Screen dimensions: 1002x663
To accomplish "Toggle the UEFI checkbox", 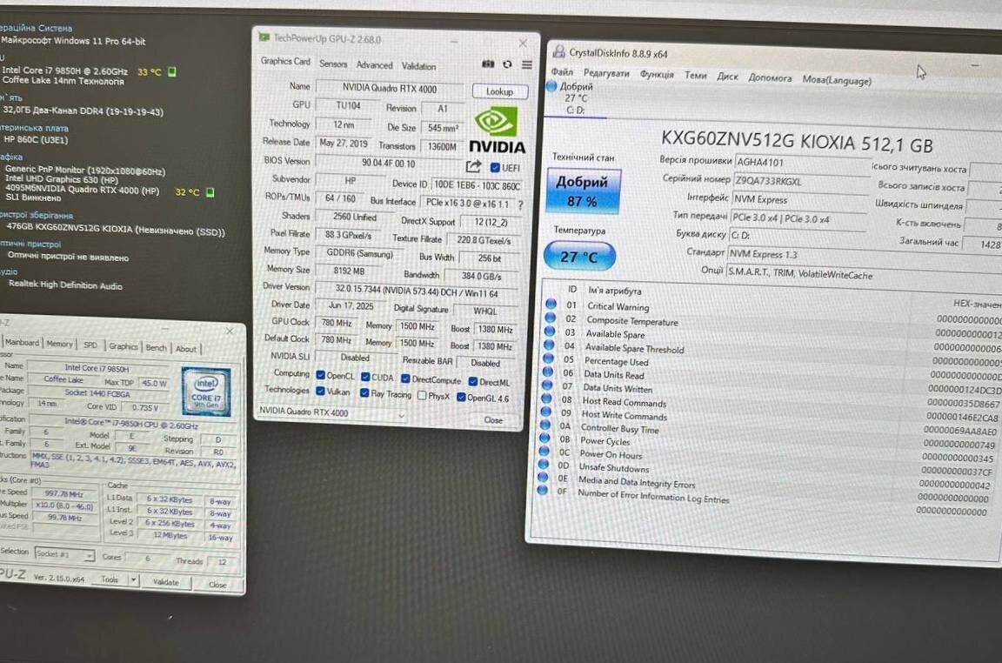I will (495, 167).
